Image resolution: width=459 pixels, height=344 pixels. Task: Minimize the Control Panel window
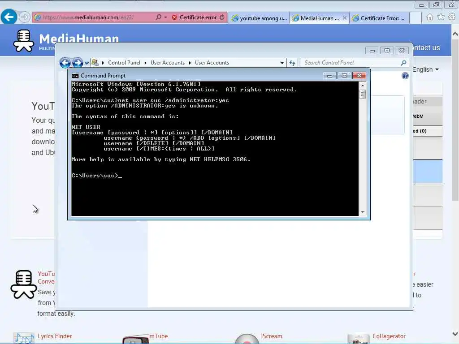(372, 51)
